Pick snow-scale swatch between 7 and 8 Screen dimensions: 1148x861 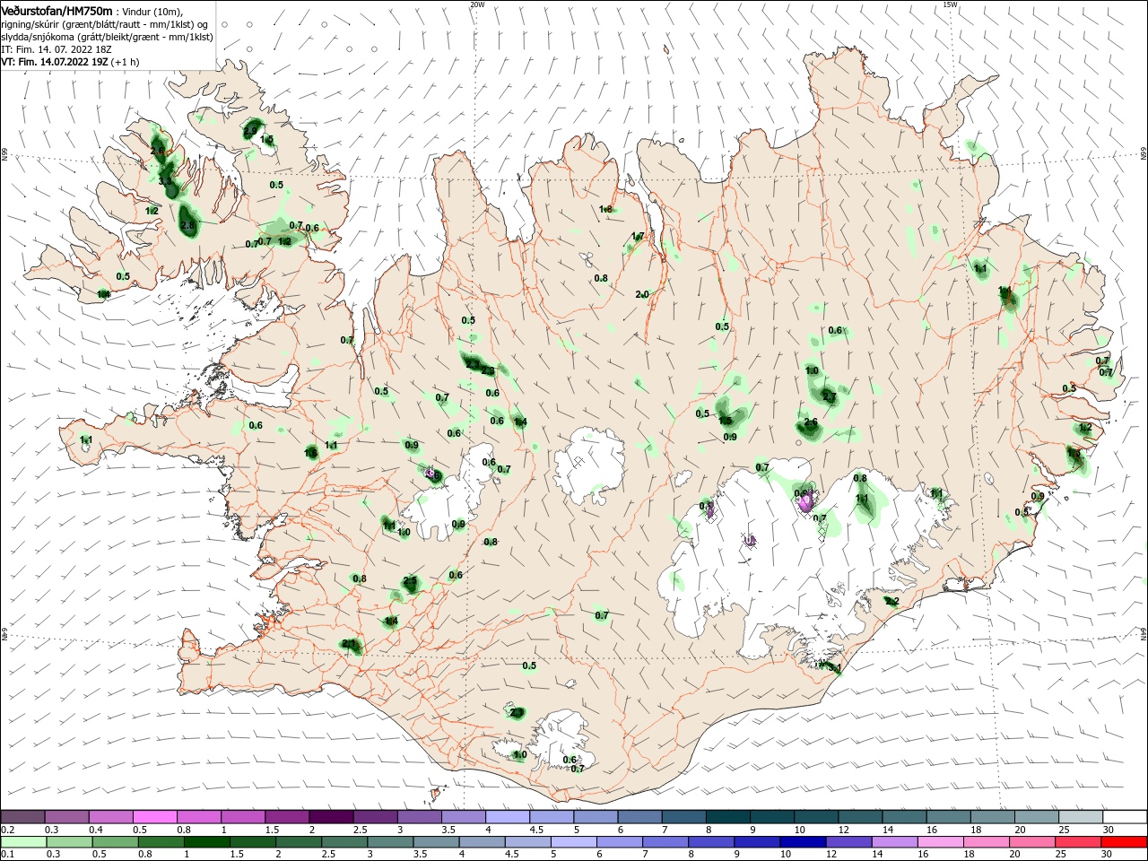click(683, 816)
